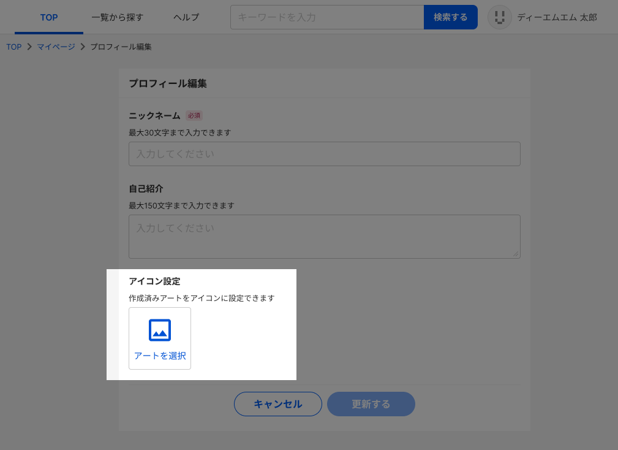Screen dimensions: 618x450
Task: Click the 必須 badge beside ニックネーム
Action: coord(194,115)
